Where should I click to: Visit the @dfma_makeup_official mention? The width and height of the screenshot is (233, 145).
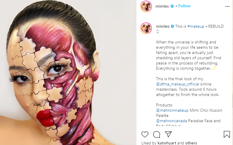[178, 84]
